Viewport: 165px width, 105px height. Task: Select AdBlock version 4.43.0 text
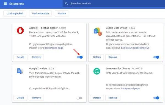click(x=62, y=28)
